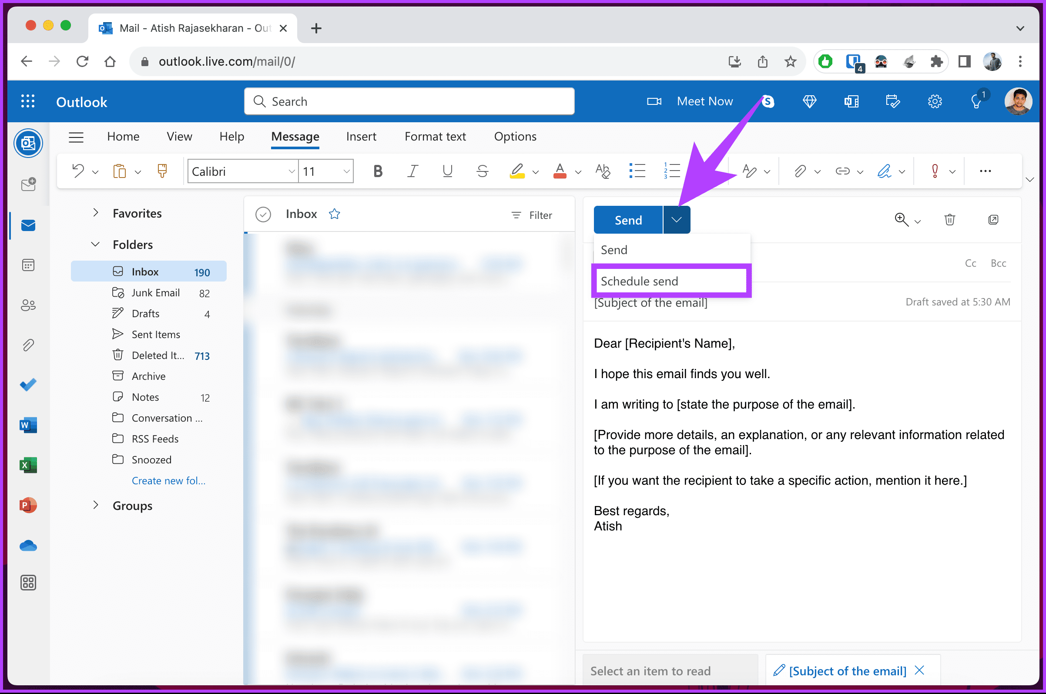
Task: Insert a bulleted list
Action: pyautogui.click(x=637, y=171)
